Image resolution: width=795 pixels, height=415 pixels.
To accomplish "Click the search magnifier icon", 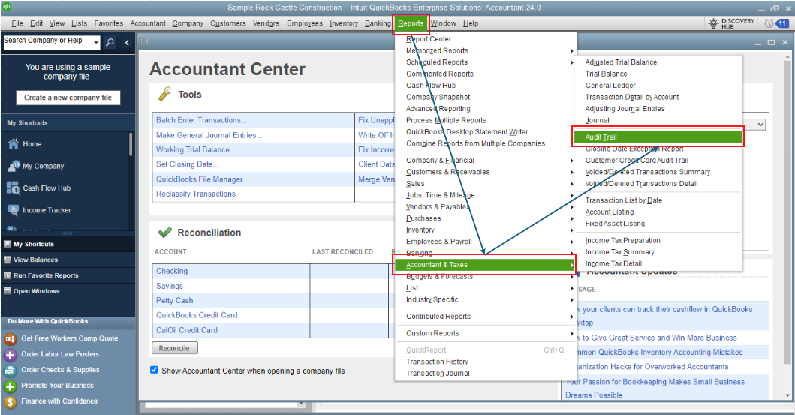I will 110,43.
